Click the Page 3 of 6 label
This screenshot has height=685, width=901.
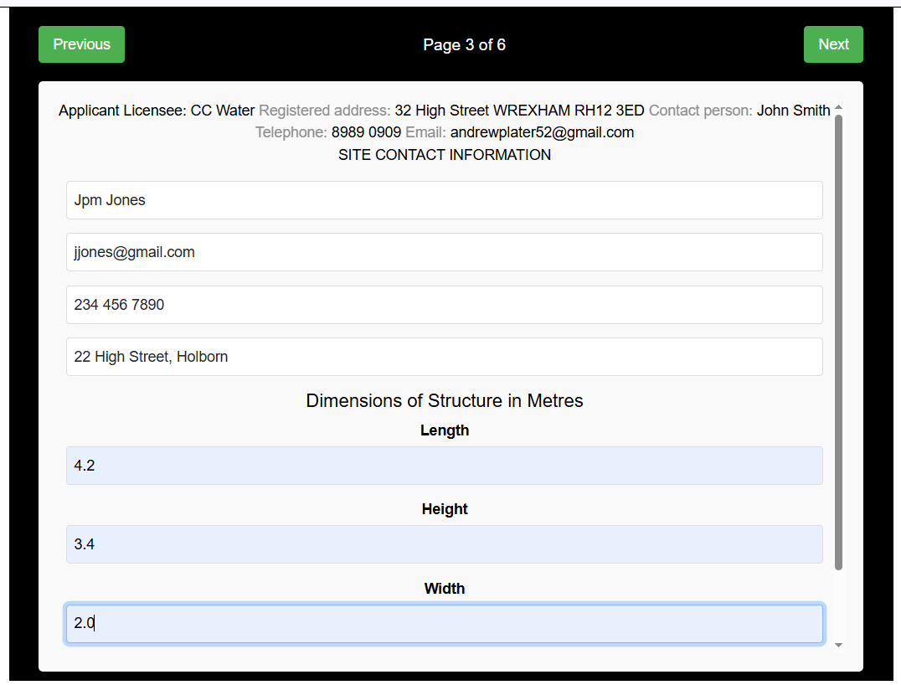click(x=465, y=44)
